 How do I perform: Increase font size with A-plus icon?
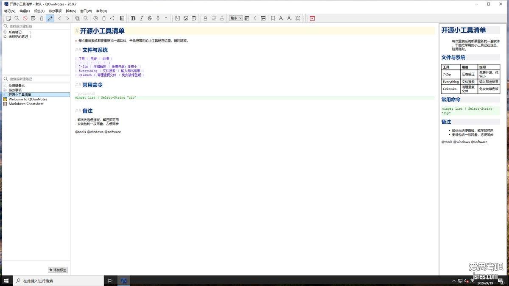(x=281, y=18)
